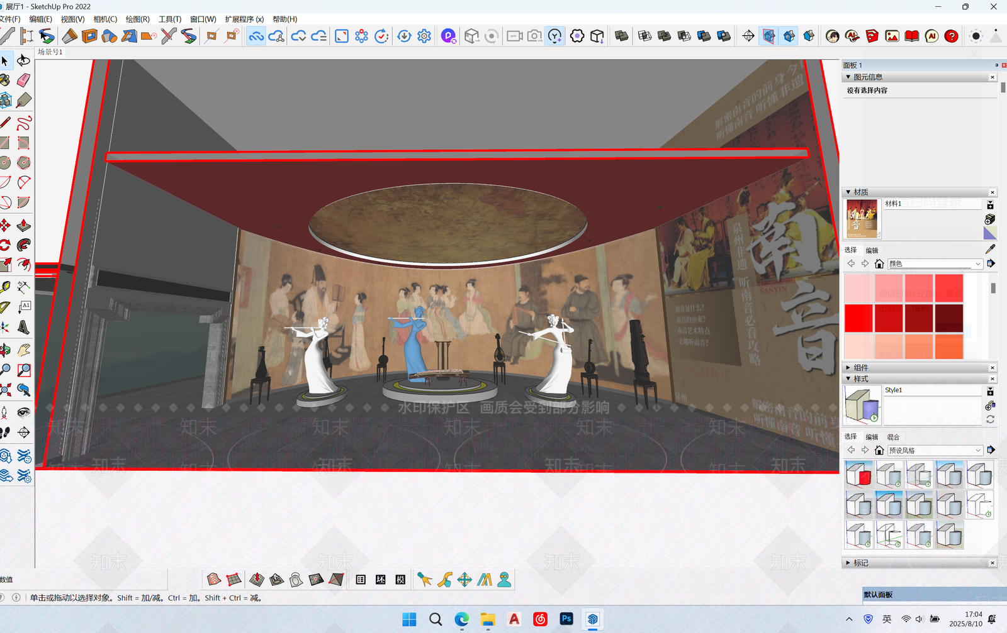The image size is (1007, 633).
Task: Activate the Look Around eye tool
Action: coord(23,412)
